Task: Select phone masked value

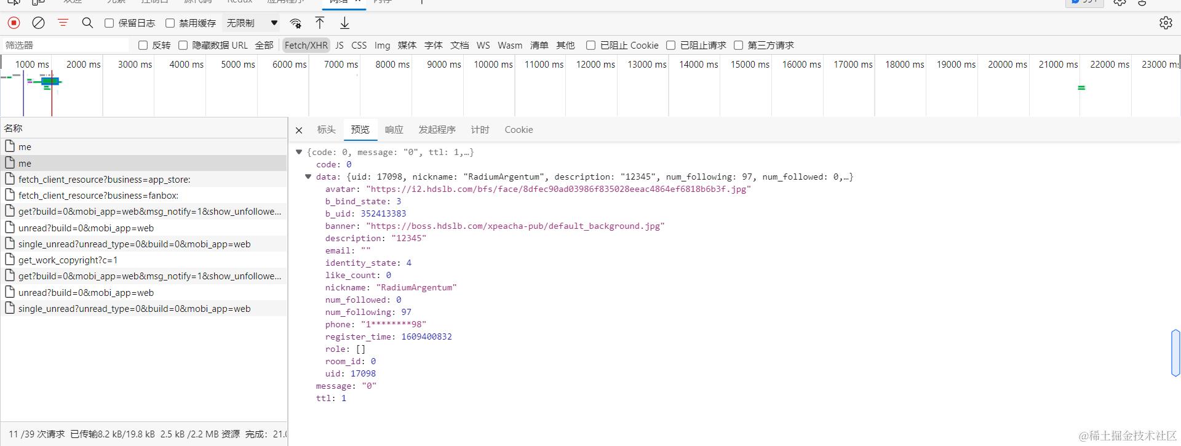Action: point(394,324)
